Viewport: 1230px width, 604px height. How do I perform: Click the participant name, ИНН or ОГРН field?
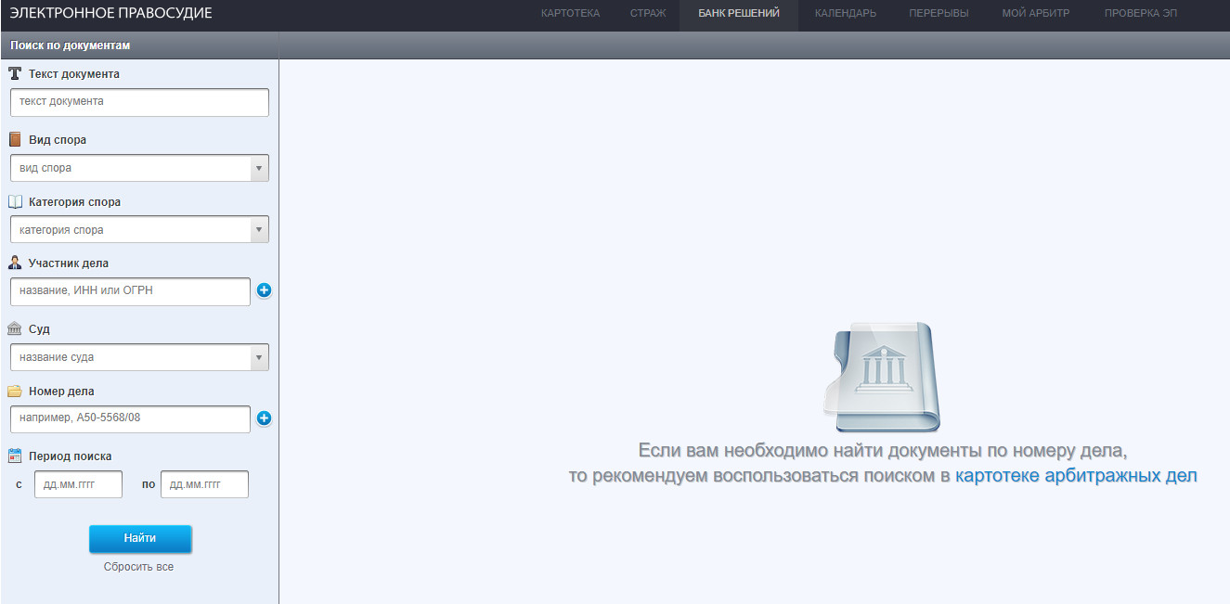[130, 291]
